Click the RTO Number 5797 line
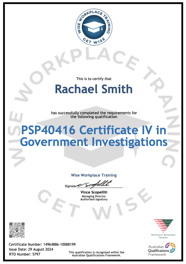 point(25,254)
